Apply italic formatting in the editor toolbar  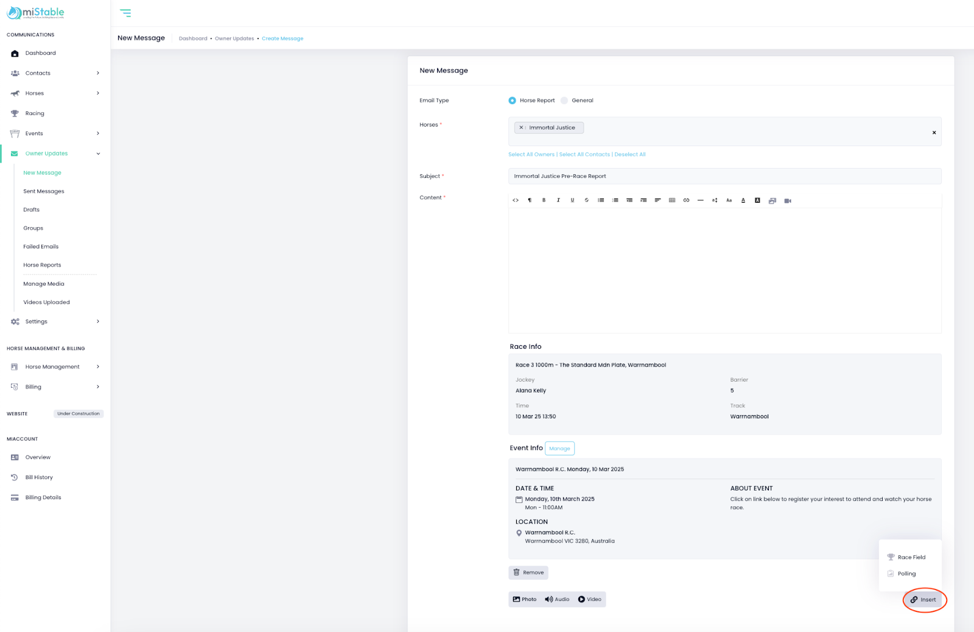coord(558,200)
